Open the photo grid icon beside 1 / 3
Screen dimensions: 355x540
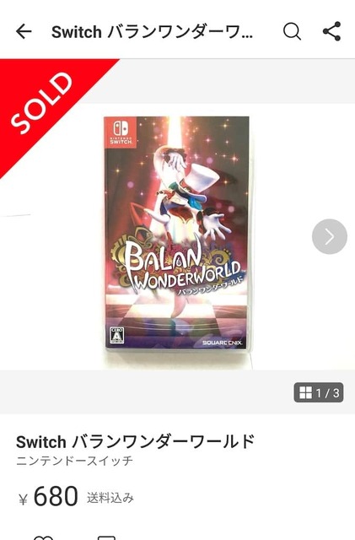click(x=305, y=392)
